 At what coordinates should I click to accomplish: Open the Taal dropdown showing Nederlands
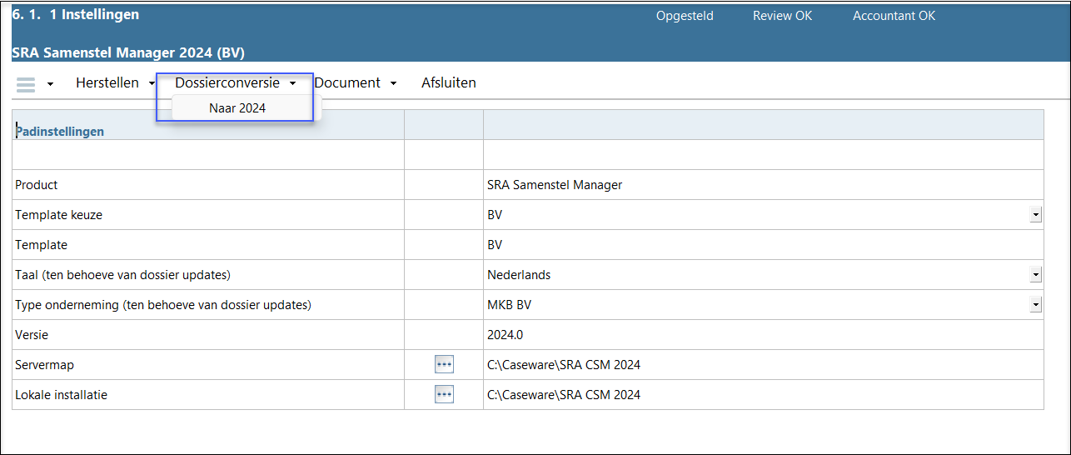1035,275
